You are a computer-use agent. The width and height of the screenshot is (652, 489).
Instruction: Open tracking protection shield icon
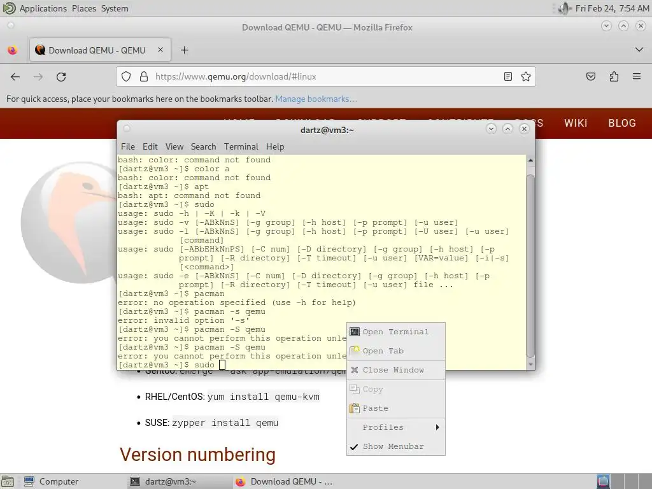126,76
